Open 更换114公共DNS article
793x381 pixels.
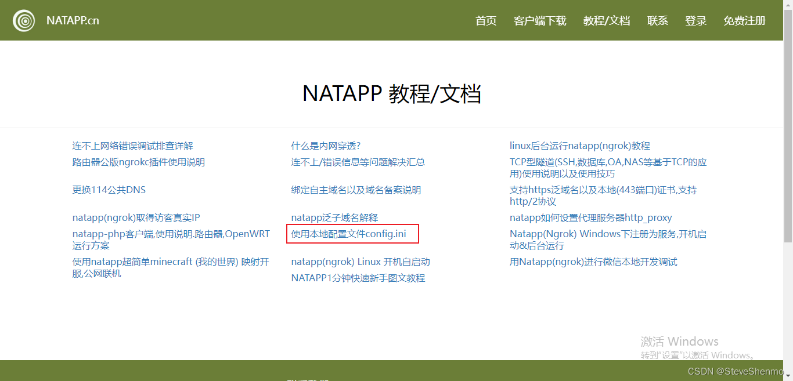pos(109,190)
